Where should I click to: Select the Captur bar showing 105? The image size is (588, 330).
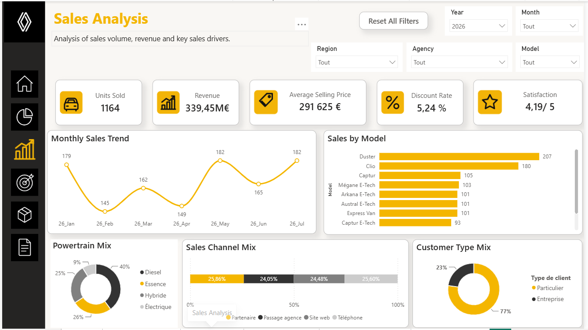420,176
